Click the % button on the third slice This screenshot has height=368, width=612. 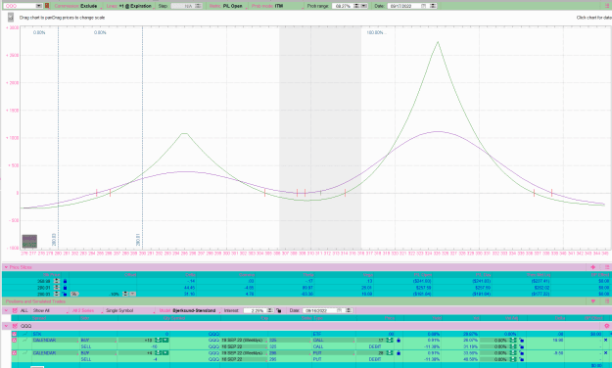(73, 294)
